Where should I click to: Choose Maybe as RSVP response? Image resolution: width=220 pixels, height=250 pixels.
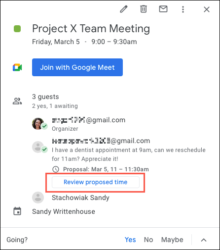pyautogui.click(x=172, y=240)
